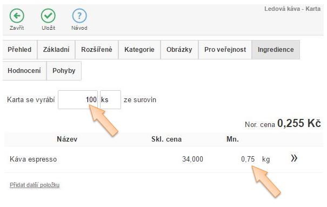The image size is (327, 207).
Task: Open the Návod help icon
Action: tap(79, 16)
